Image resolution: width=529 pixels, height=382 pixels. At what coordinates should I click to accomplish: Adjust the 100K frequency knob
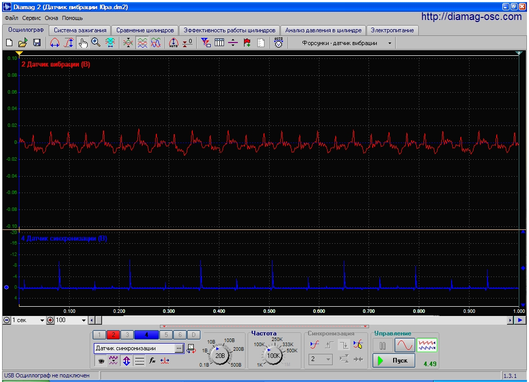pos(273,355)
